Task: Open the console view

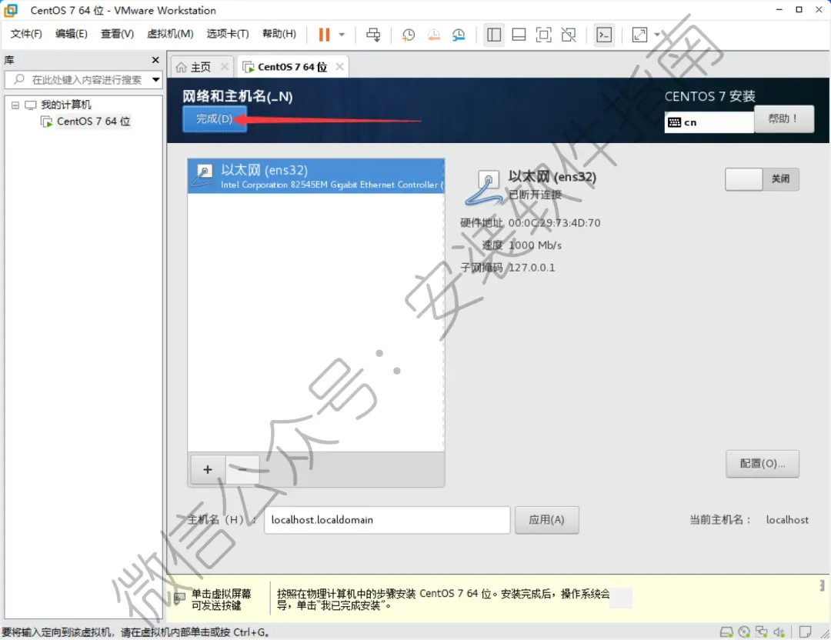Action: pyautogui.click(x=604, y=35)
